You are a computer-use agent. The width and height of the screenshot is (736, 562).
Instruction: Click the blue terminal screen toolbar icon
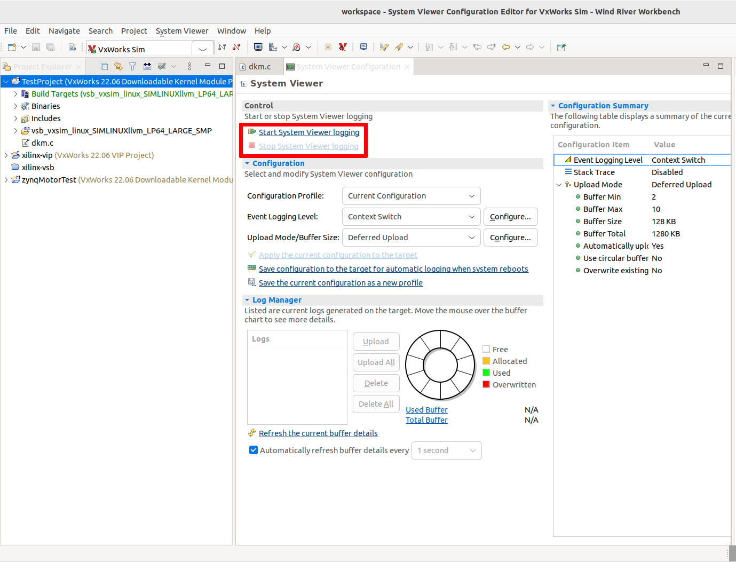pyautogui.click(x=363, y=48)
